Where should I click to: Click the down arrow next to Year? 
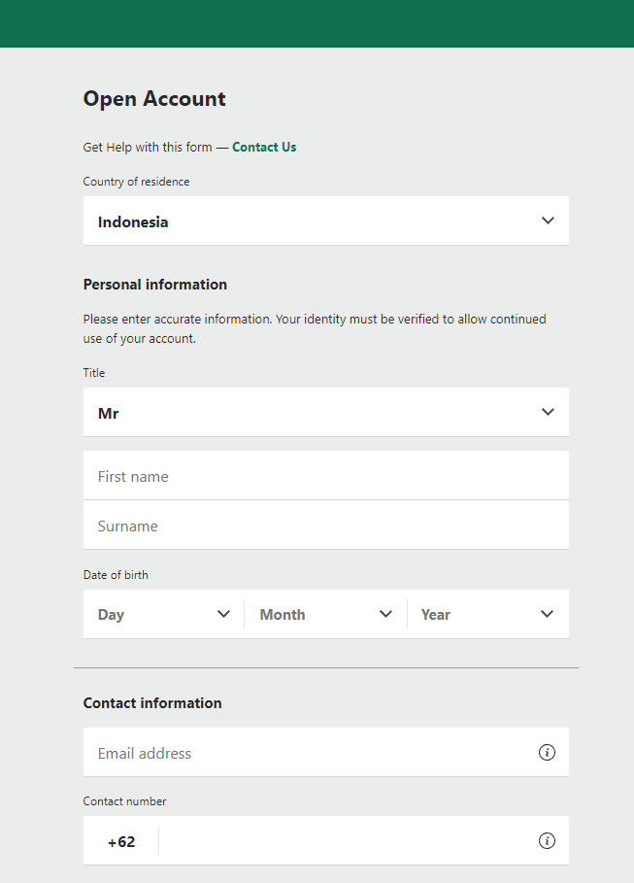pos(547,615)
